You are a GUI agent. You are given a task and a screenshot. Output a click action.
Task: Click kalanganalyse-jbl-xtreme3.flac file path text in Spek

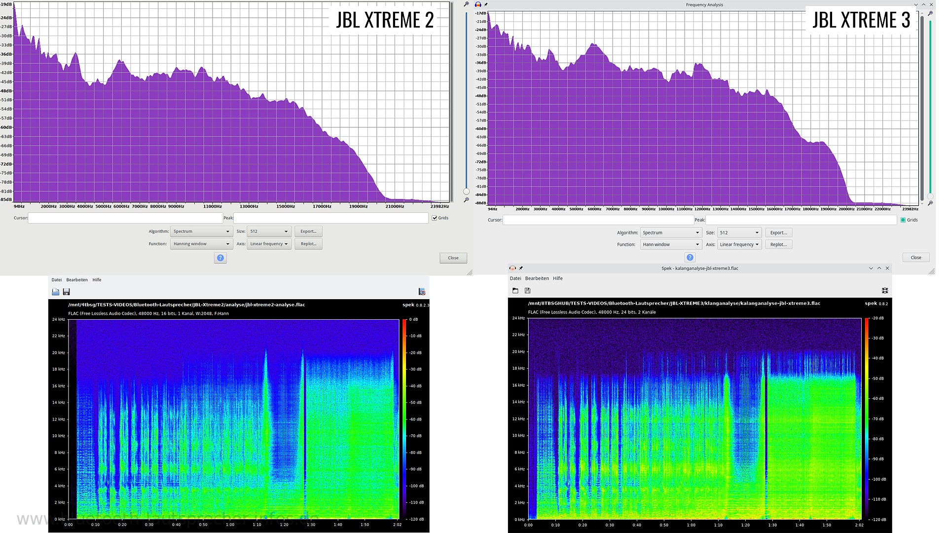674,304
